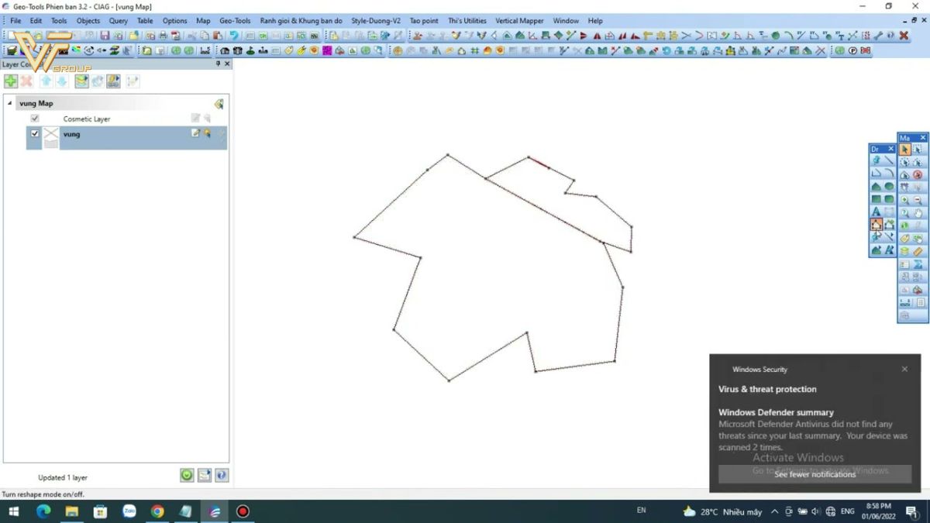This screenshot has width=930, height=523.
Task: Click the 'Updated 1 layer' status text
Action: pos(63,477)
